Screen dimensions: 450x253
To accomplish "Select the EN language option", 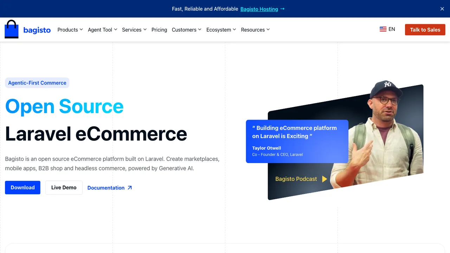I will click(392, 29).
